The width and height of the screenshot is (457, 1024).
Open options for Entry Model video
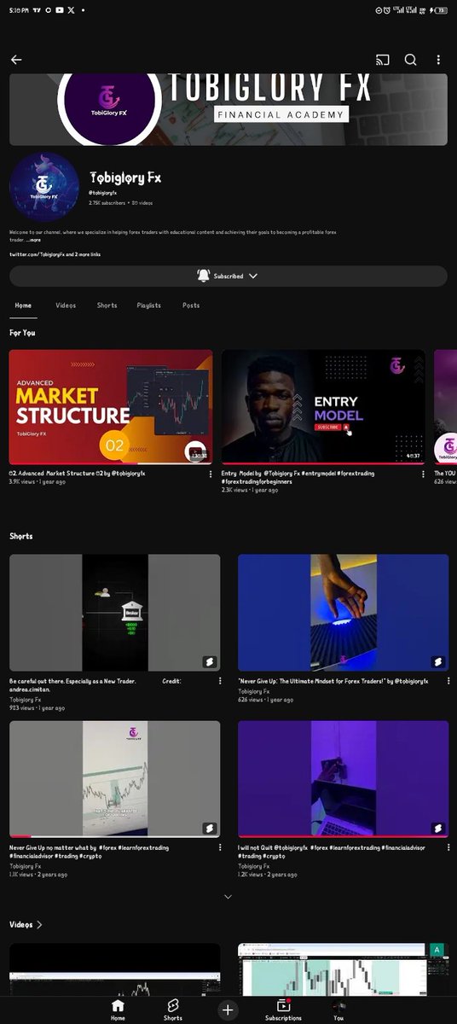[423, 474]
